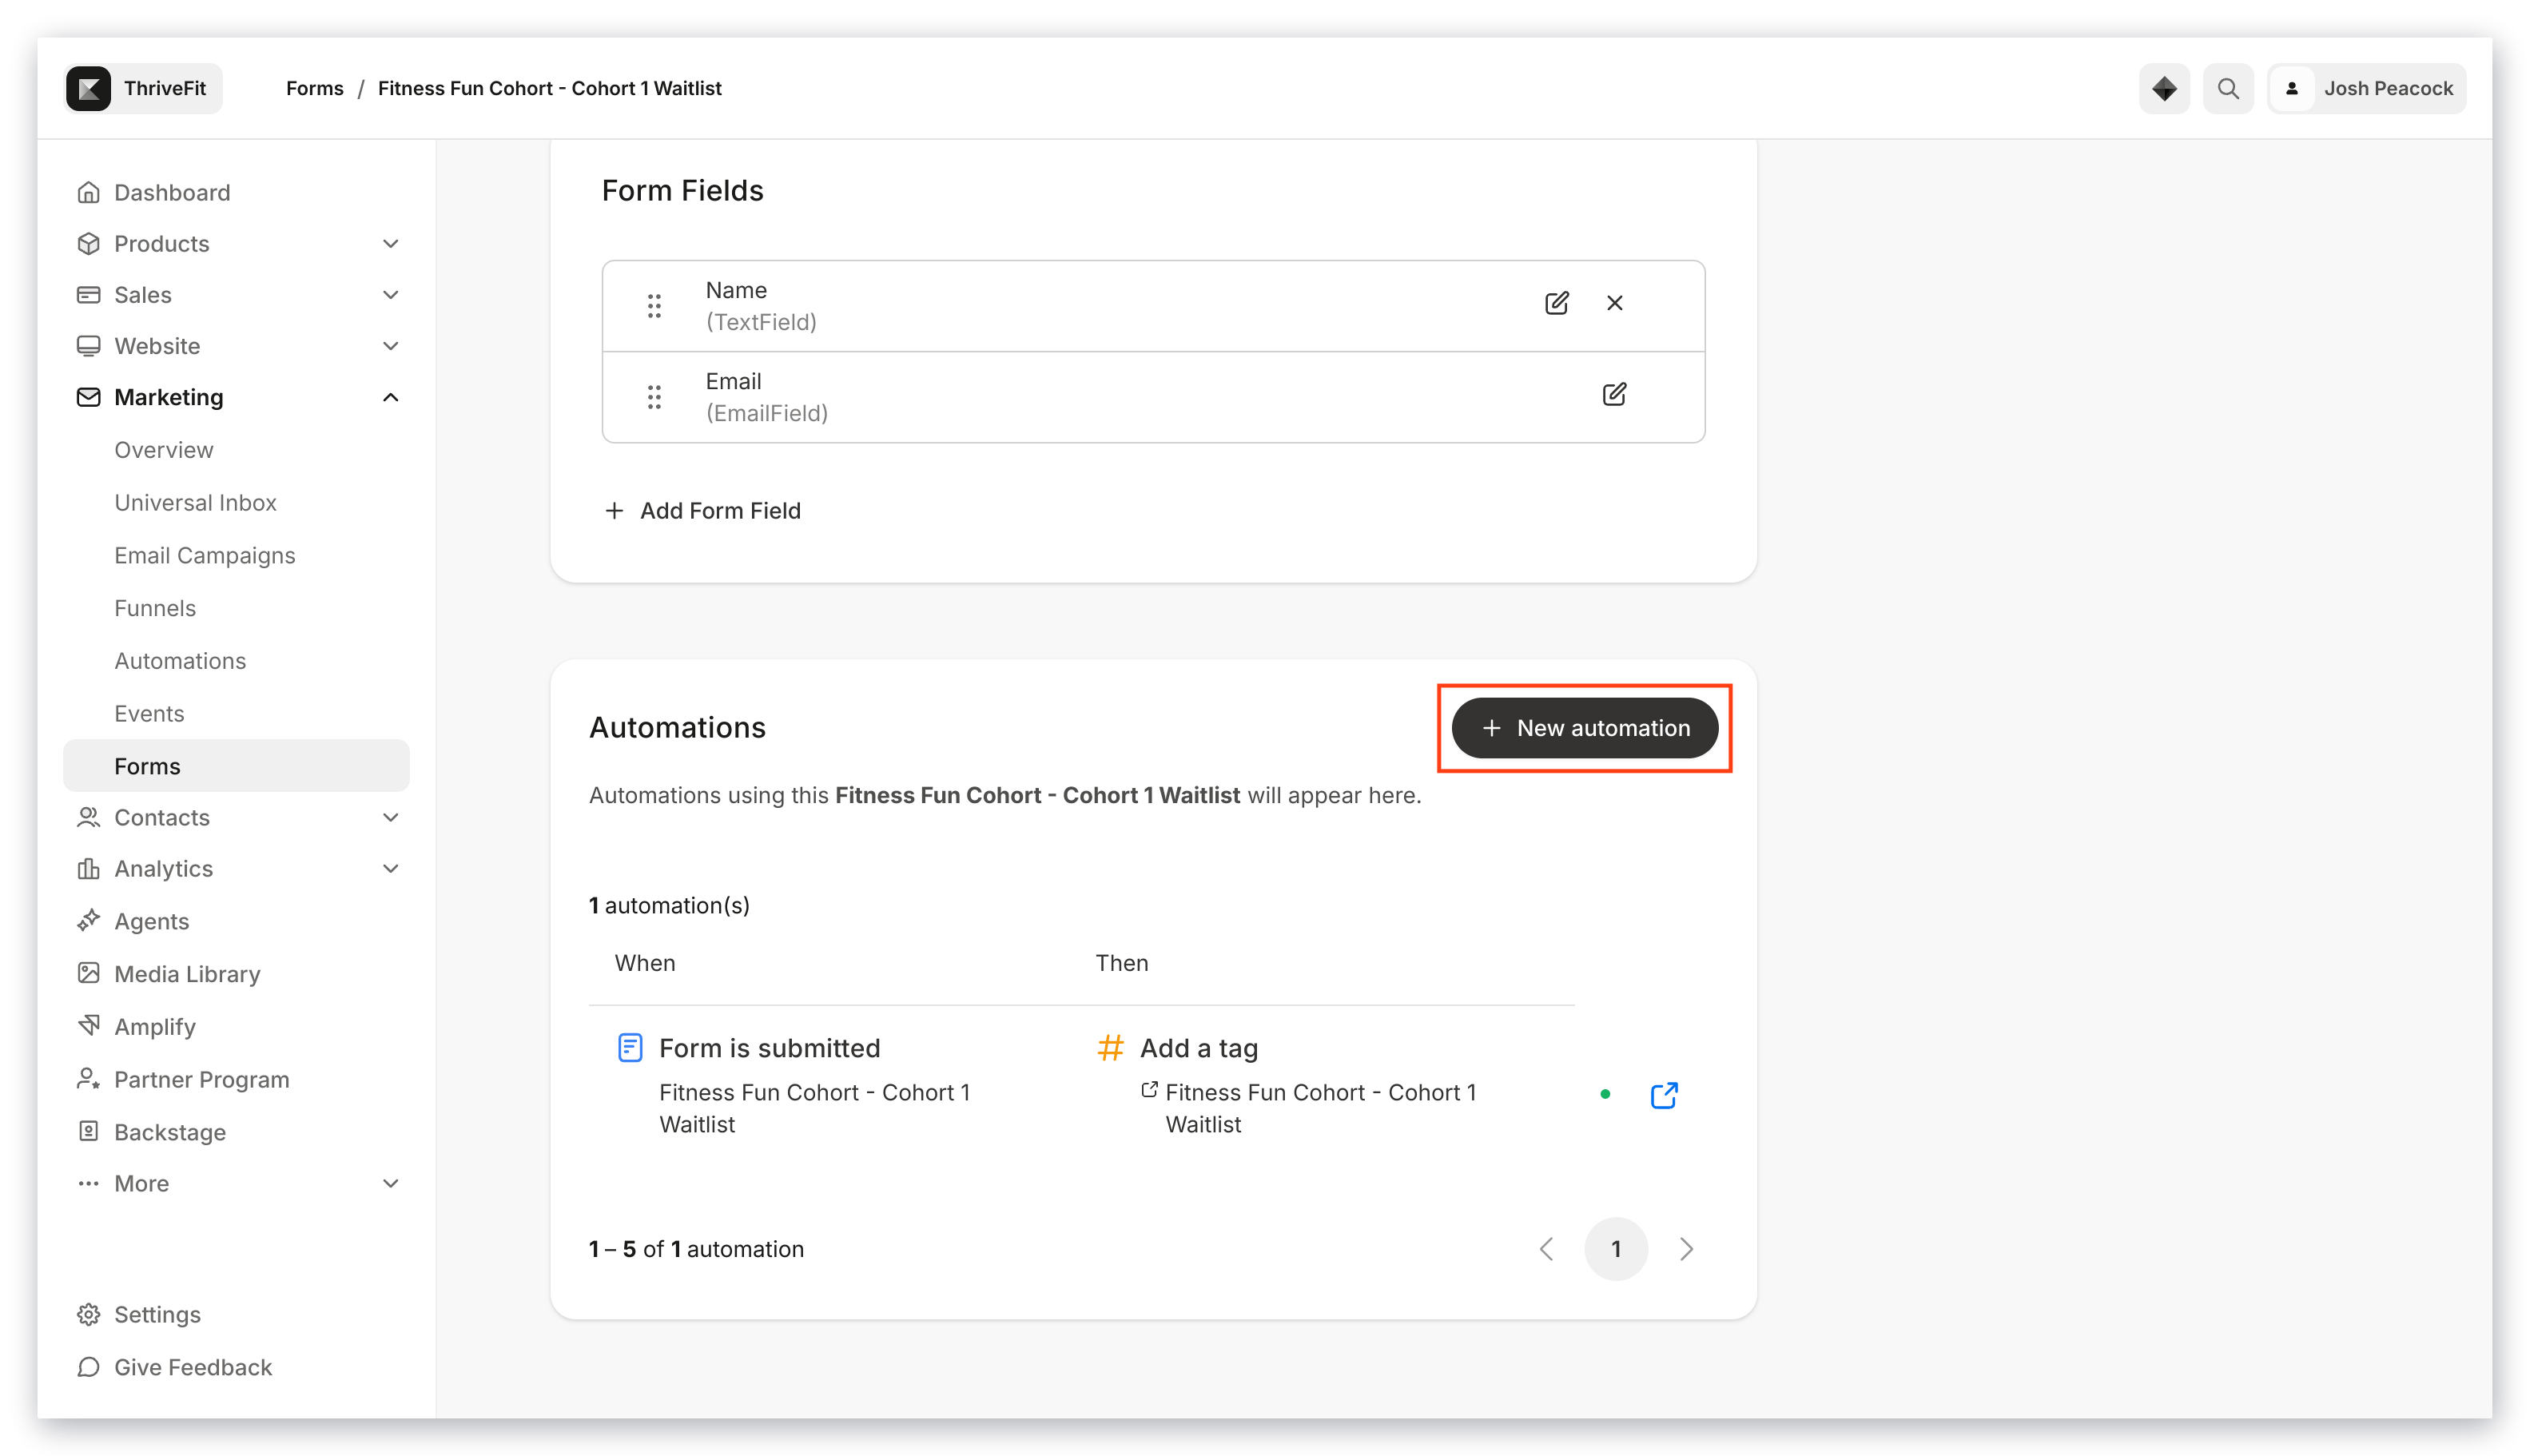2530x1456 pixels.
Task: Go to previous automations page
Action: point(1546,1249)
